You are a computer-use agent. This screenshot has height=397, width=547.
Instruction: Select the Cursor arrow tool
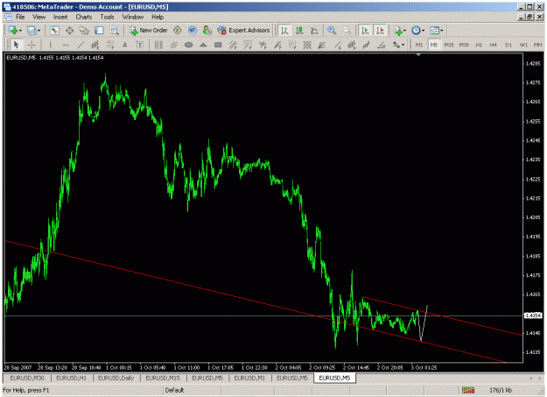[16, 45]
